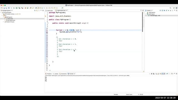Click Remove Launch X icon in Console toolbar
Screen dimensions: 178x100
click(x=152, y=74)
